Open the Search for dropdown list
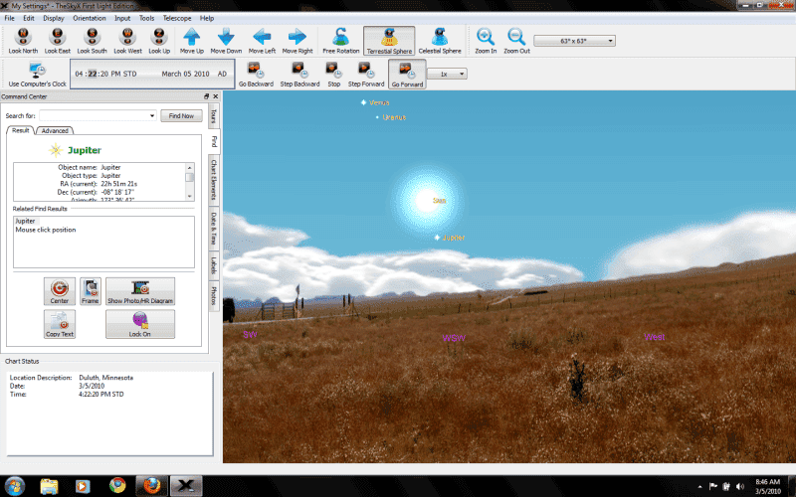The image size is (796, 497). [151, 116]
